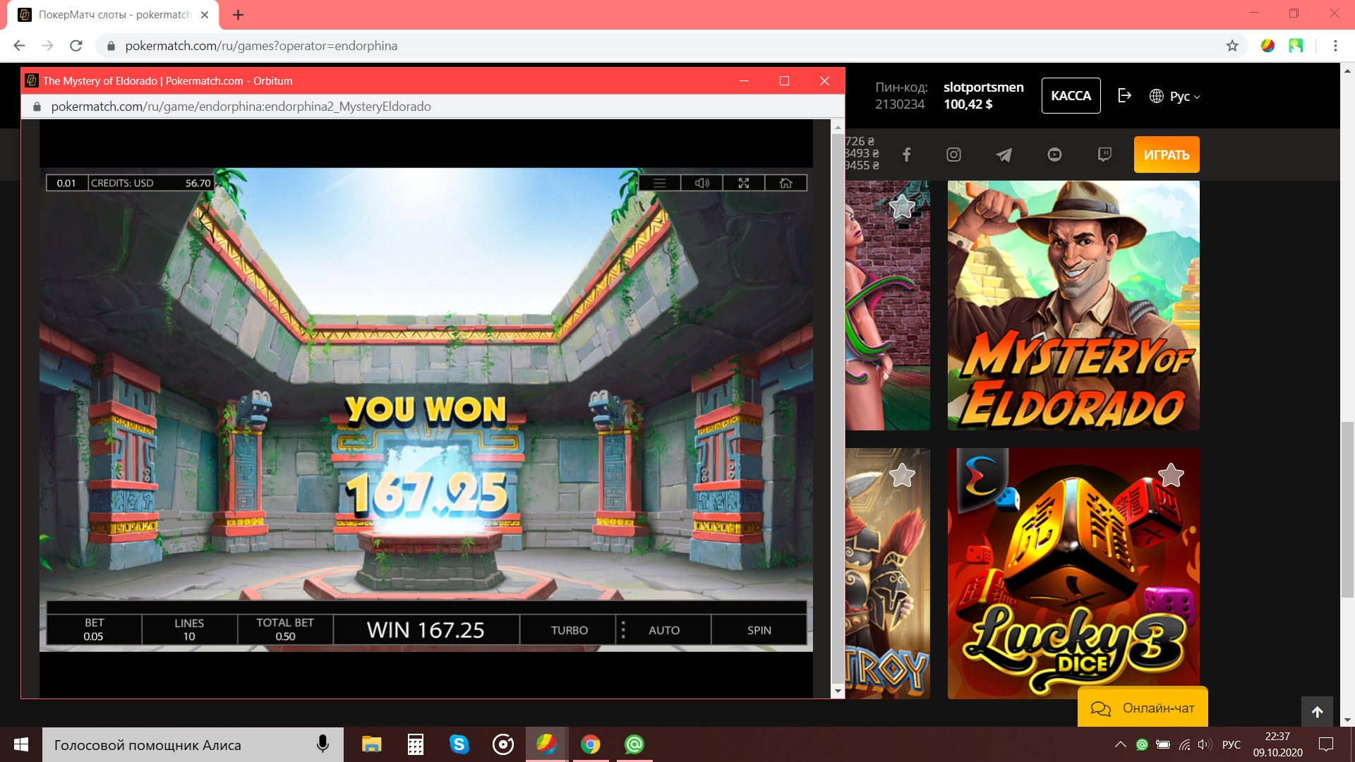Click the logout icon next to КАССА
1355x762 pixels.
click(1125, 95)
